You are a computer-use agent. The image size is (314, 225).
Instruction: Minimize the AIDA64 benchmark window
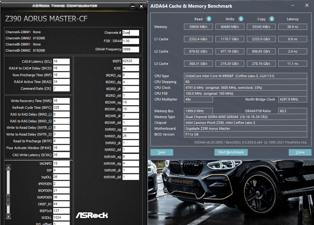(x=292, y=6)
